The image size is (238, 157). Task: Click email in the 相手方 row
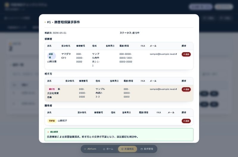pyautogui.click(x=163, y=89)
